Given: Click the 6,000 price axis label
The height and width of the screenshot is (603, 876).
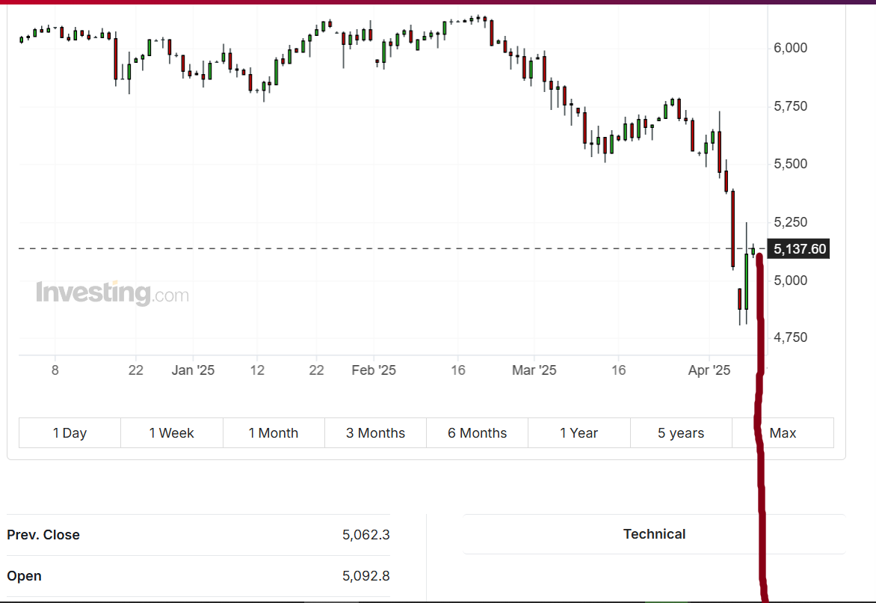Looking at the screenshot, I should 790,48.
